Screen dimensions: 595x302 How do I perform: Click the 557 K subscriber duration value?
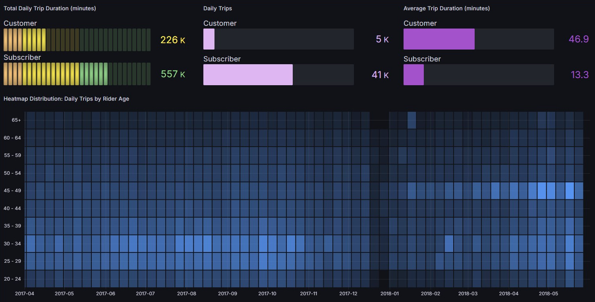point(173,74)
